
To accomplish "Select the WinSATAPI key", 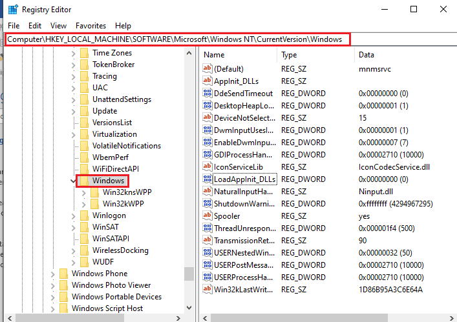I will [x=111, y=239].
